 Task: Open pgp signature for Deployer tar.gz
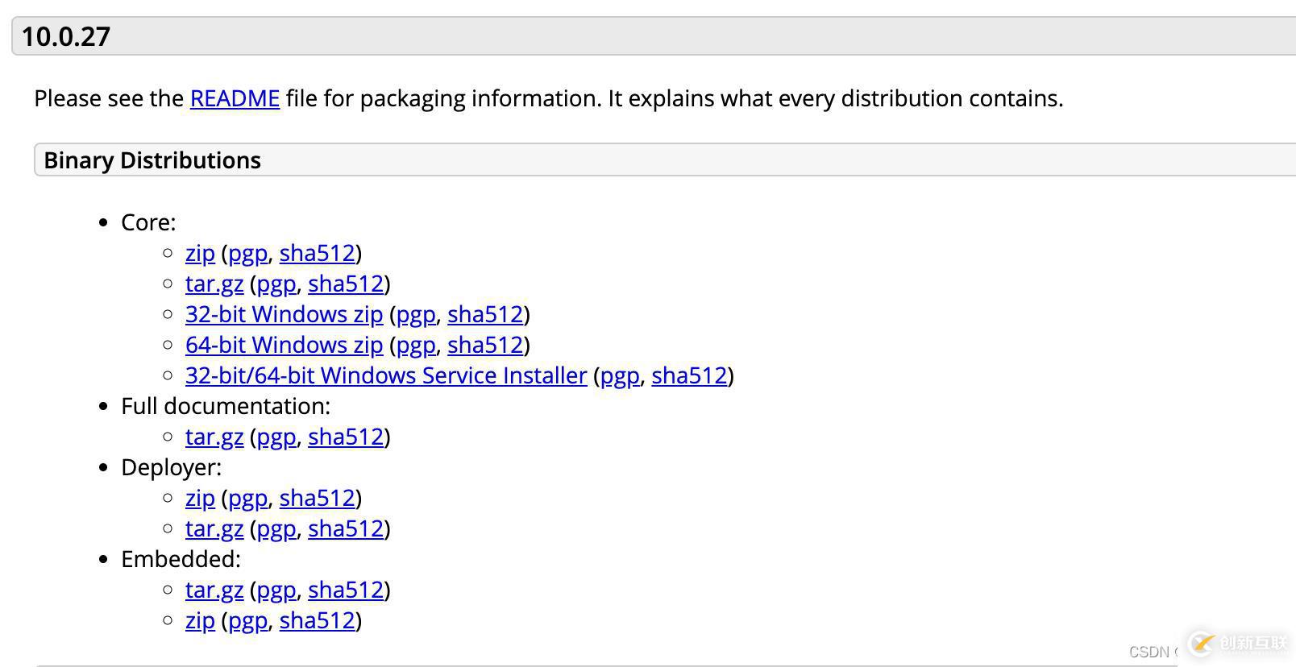coord(276,528)
